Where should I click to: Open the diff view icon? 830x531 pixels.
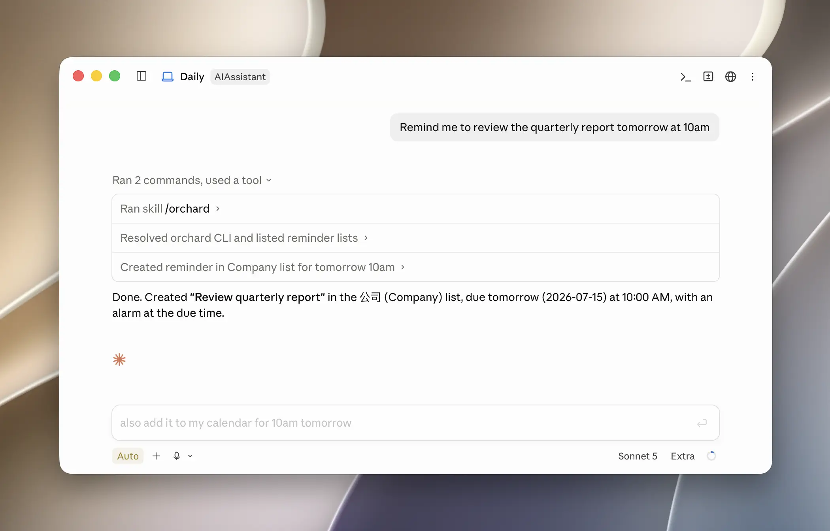[708, 76]
